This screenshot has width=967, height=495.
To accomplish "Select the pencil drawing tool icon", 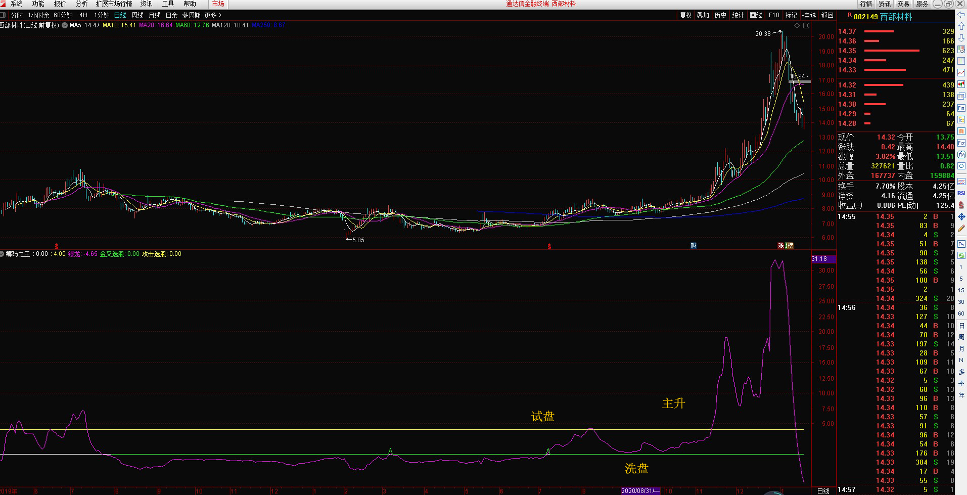I will point(961,228).
